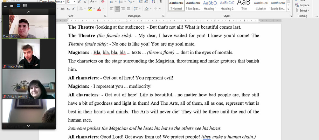The height and width of the screenshot is (140, 319).
Task: Apply the No Spacing style
Action: point(193,6)
